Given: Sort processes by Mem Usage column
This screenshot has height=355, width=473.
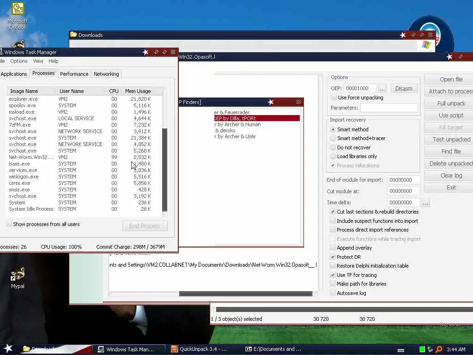Looking at the screenshot, I should (x=138, y=91).
